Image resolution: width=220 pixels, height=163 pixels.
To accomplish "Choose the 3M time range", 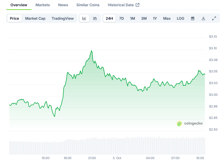I will point(144,18).
